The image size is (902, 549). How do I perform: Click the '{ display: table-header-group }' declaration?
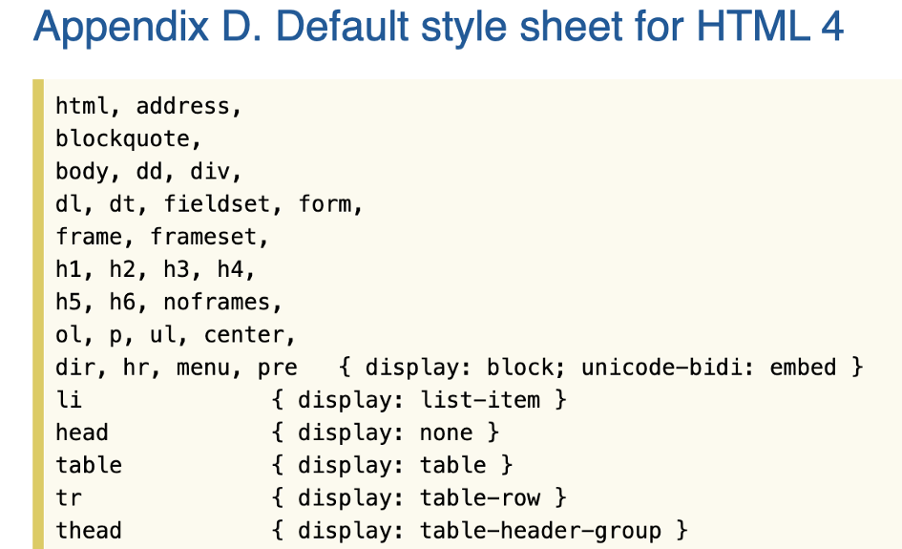coord(480,531)
